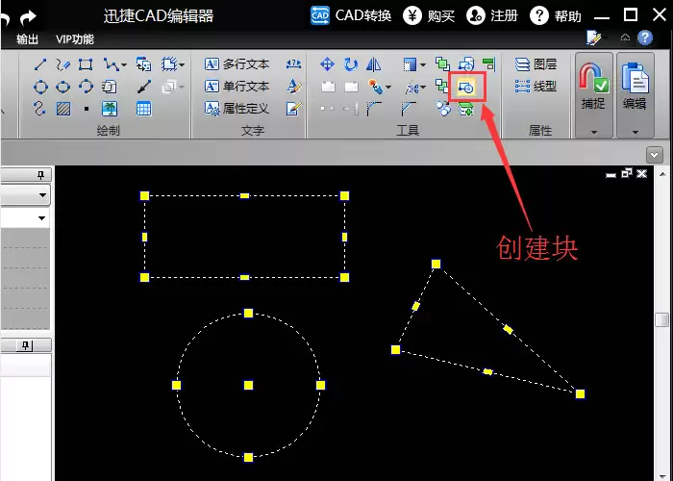Click the highlighted Create Block icon

(466, 88)
